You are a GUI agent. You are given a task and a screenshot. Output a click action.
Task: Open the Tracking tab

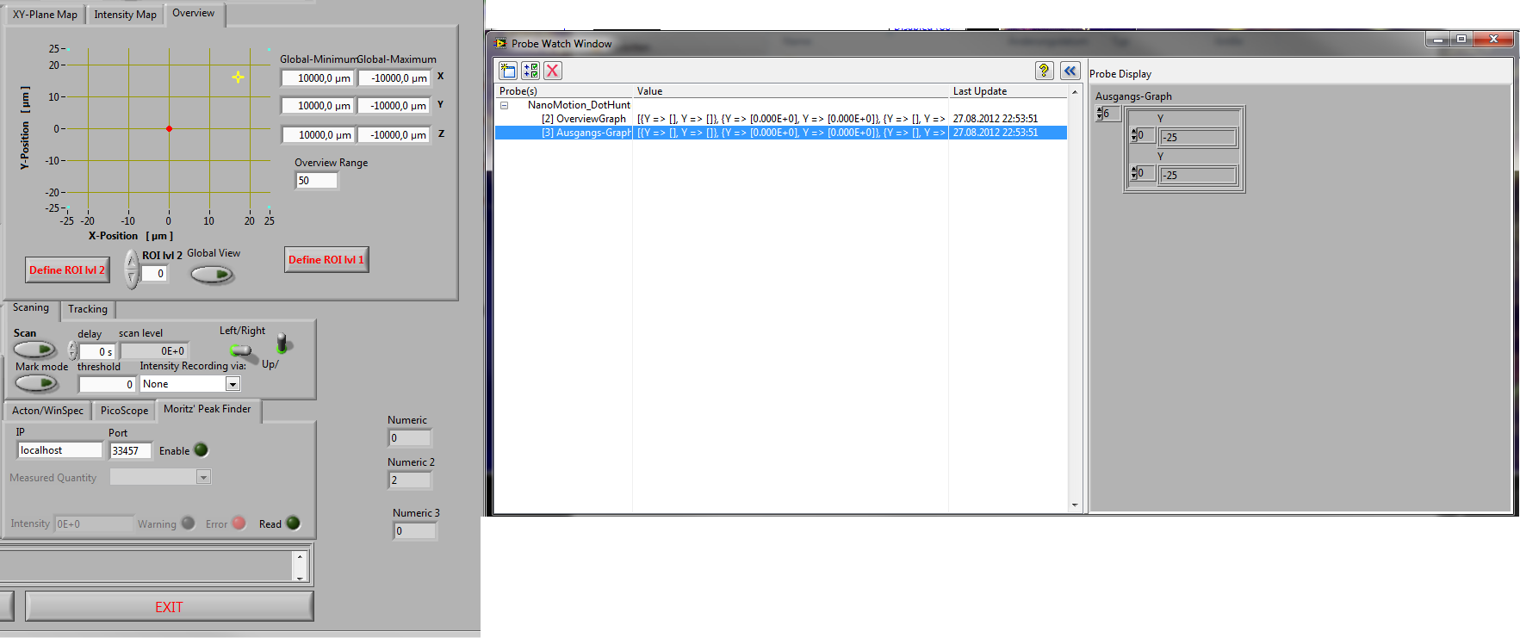coord(88,309)
